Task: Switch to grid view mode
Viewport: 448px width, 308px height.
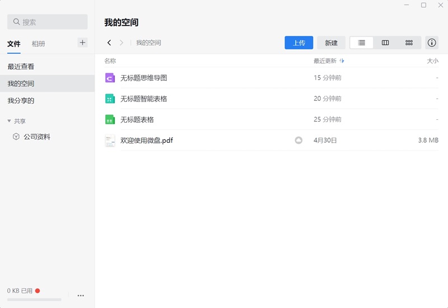Action: (409, 43)
